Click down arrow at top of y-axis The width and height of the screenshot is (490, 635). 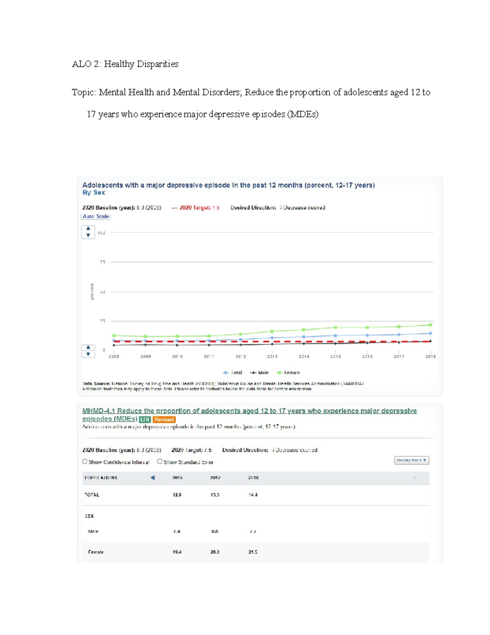coord(88,235)
